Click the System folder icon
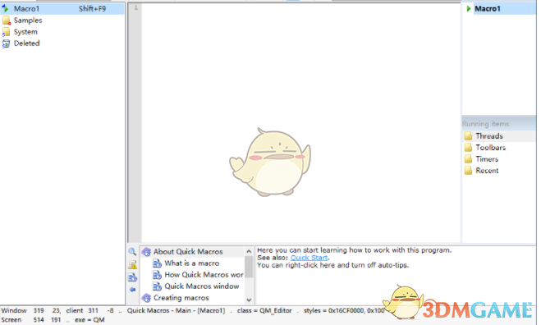This screenshot has height=325, width=541. [6, 32]
